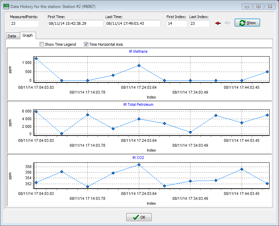Click the red left arrow icon
The width and height of the screenshot is (279, 226).
(218, 23)
